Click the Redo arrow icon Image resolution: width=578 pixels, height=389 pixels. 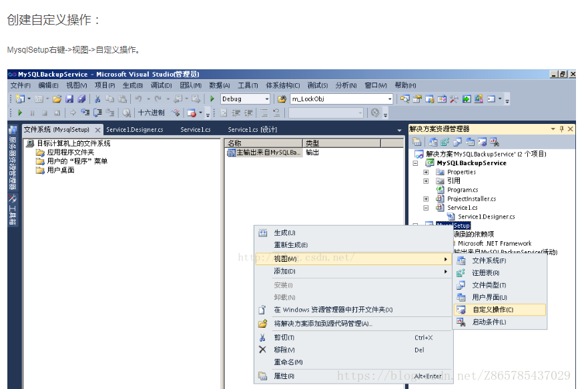(x=158, y=99)
